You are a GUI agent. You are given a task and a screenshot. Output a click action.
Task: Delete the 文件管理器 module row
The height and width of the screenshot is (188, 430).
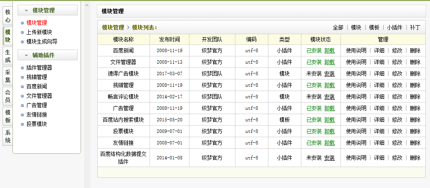pos(415,62)
